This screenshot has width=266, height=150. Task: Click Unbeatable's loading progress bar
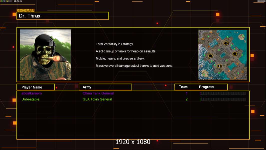coord(223,99)
